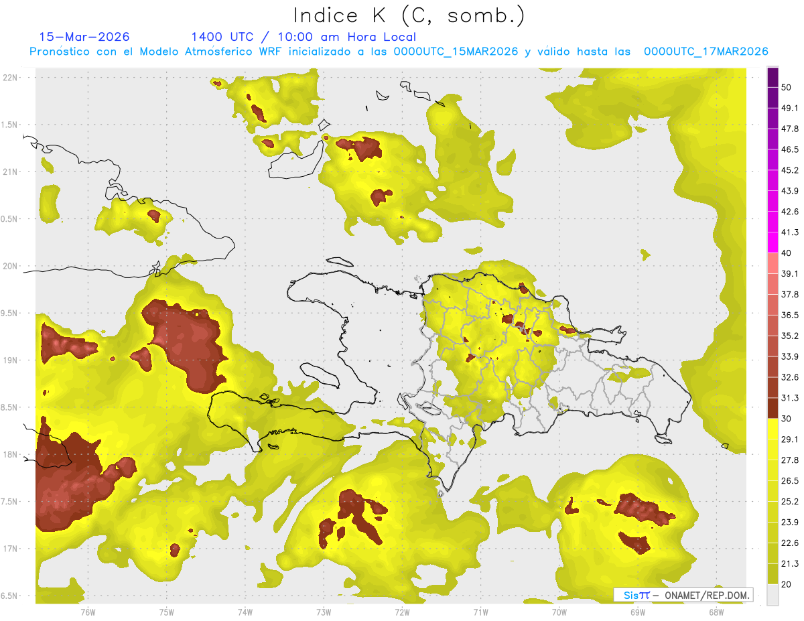The width and height of the screenshot is (804, 621).
Task: Click the "0.5N" latitude label
Action: pos(10,219)
